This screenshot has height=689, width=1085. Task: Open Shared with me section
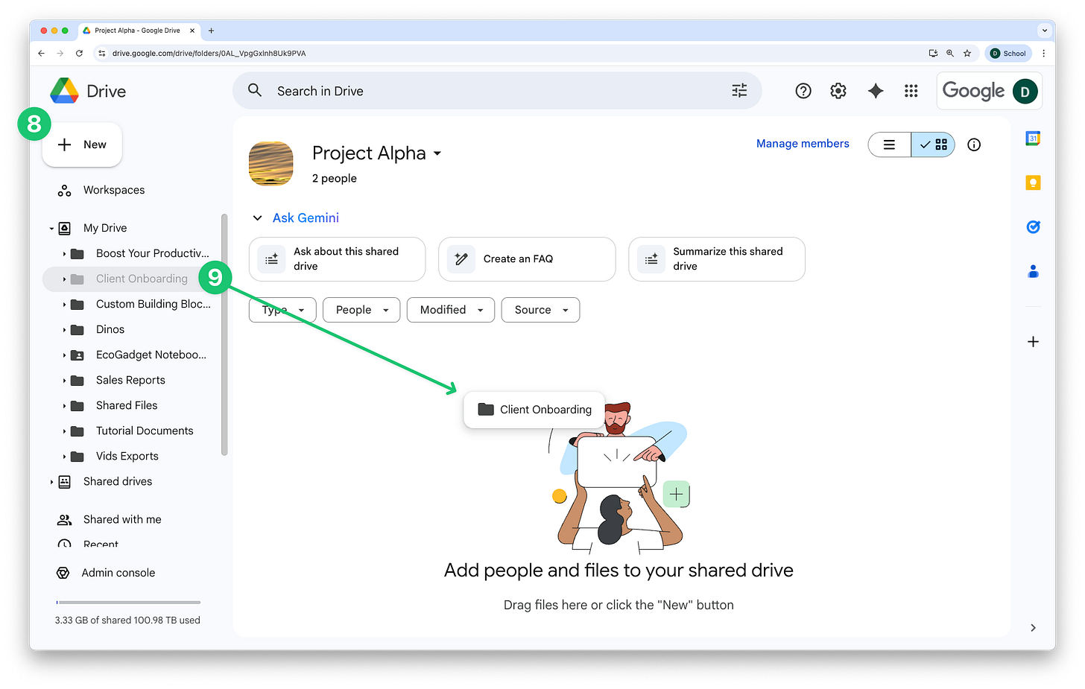point(122,519)
